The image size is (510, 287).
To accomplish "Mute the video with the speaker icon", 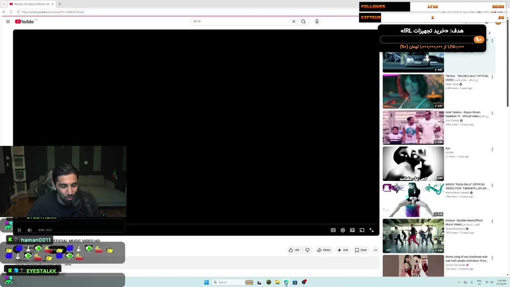I will (x=29, y=230).
